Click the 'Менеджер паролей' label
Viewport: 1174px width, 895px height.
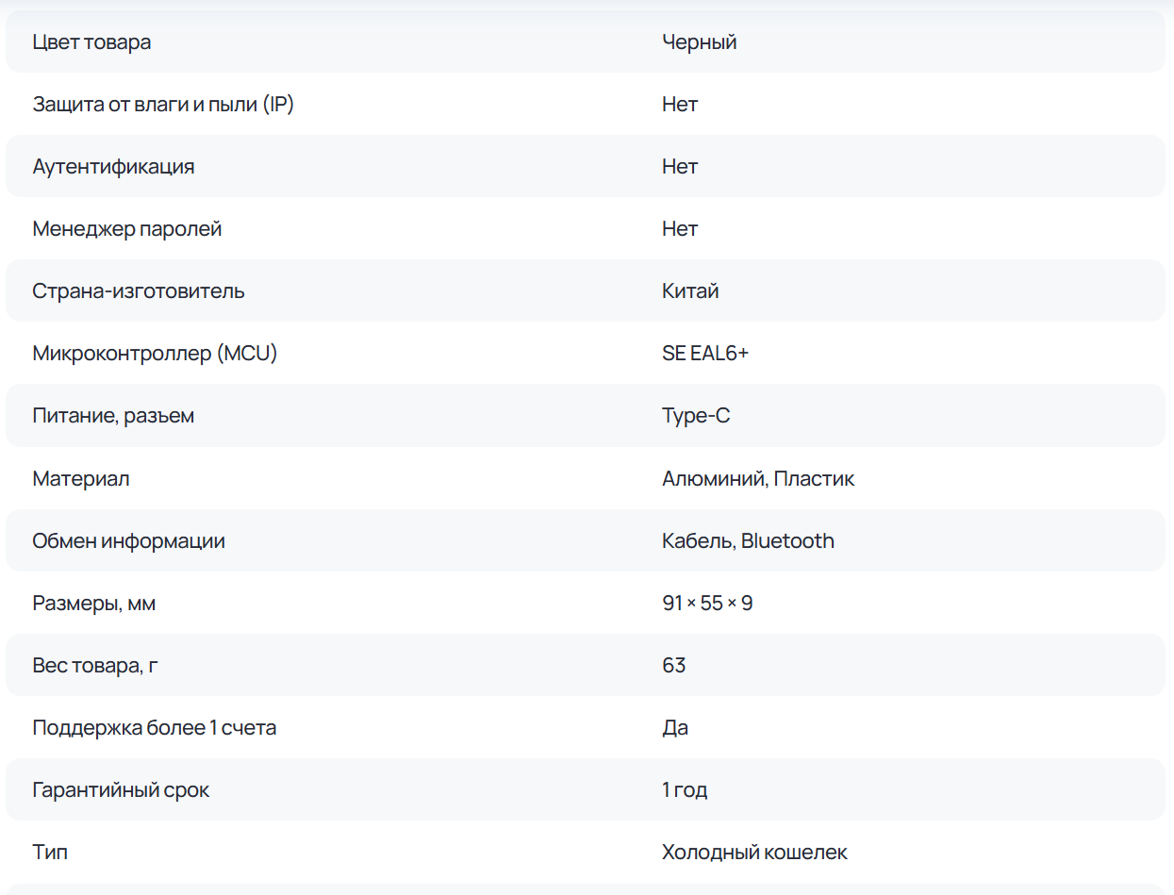[127, 229]
